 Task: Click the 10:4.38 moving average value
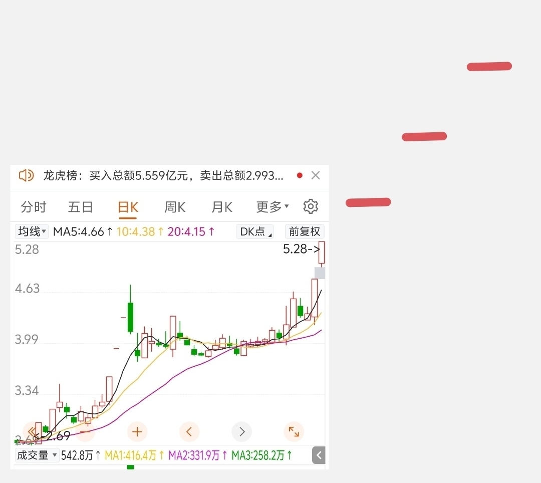click(140, 231)
